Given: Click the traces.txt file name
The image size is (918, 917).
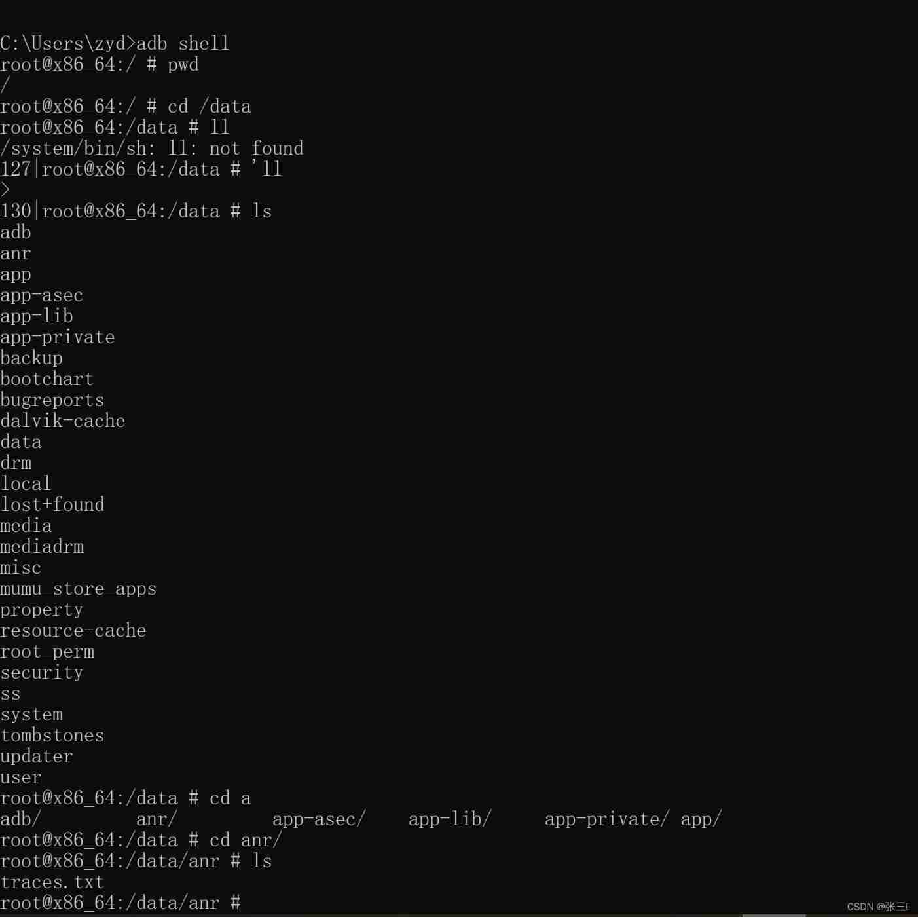Looking at the screenshot, I should click(52, 882).
